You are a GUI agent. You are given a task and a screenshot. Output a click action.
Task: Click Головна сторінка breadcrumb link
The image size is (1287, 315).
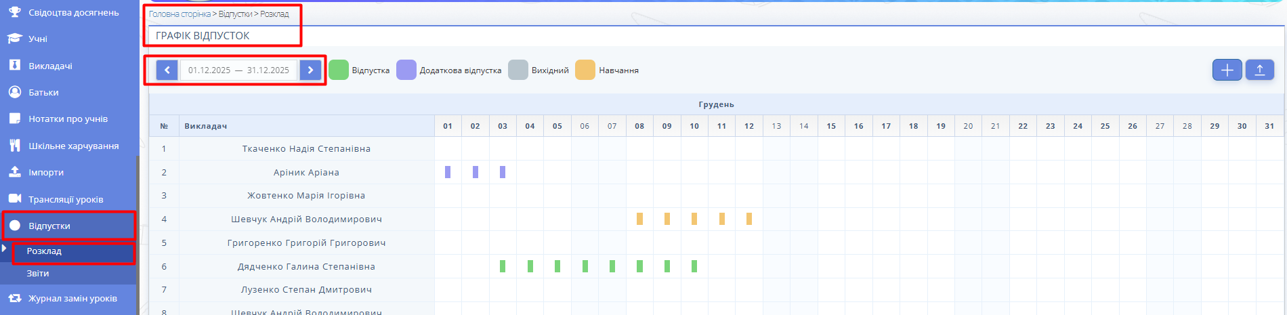coord(180,14)
